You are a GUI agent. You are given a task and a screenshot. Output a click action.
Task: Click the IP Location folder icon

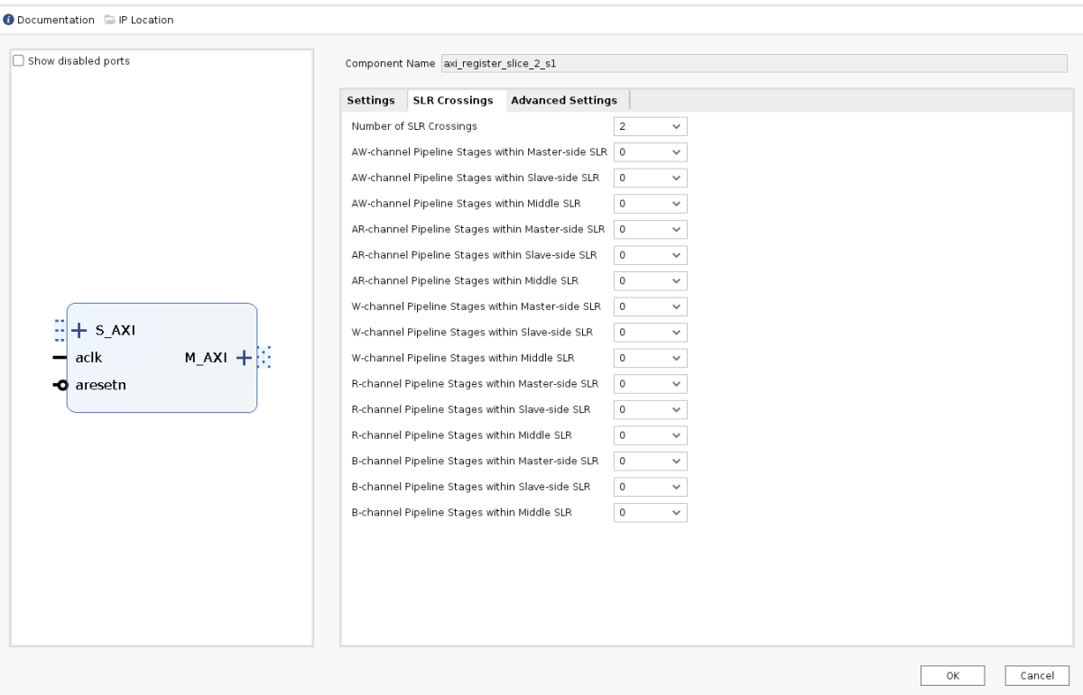pyautogui.click(x=109, y=20)
